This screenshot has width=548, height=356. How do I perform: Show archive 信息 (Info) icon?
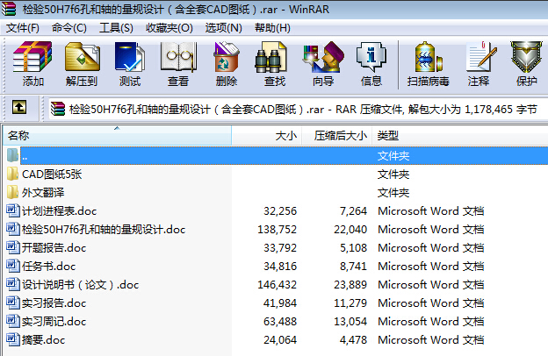coord(371,57)
